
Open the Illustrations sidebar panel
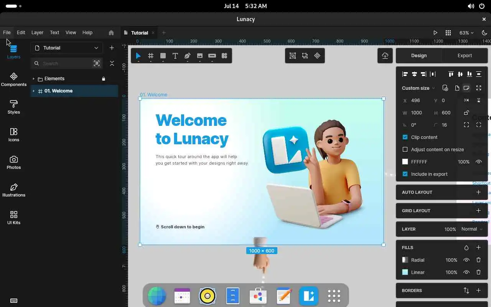click(x=13, y=190)
